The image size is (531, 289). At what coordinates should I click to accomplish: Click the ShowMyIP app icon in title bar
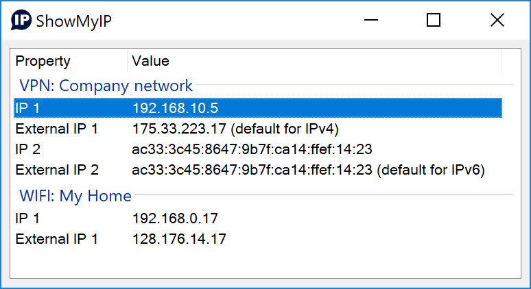tap(22, 21)
